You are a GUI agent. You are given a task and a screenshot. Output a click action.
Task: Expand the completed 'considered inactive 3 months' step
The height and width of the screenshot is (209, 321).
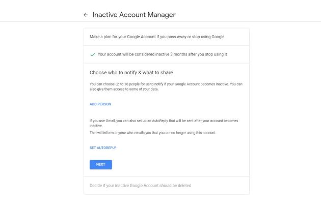pyautogui.click(x=162, y=54)
